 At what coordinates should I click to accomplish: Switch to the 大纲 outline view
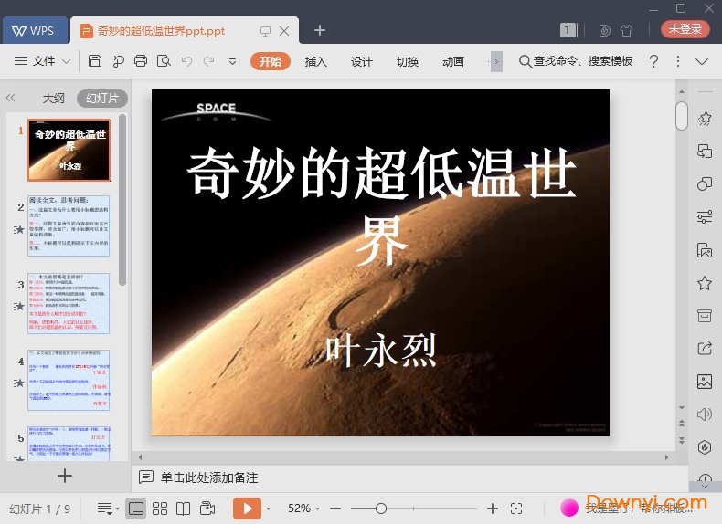(x=53, y=98)
